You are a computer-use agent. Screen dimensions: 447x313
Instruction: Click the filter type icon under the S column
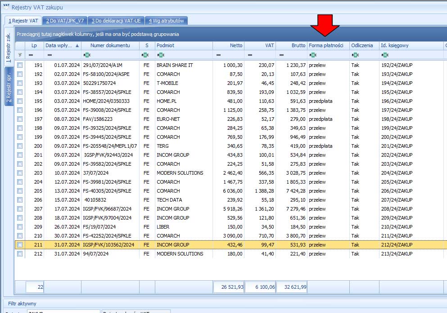[145, 55]
